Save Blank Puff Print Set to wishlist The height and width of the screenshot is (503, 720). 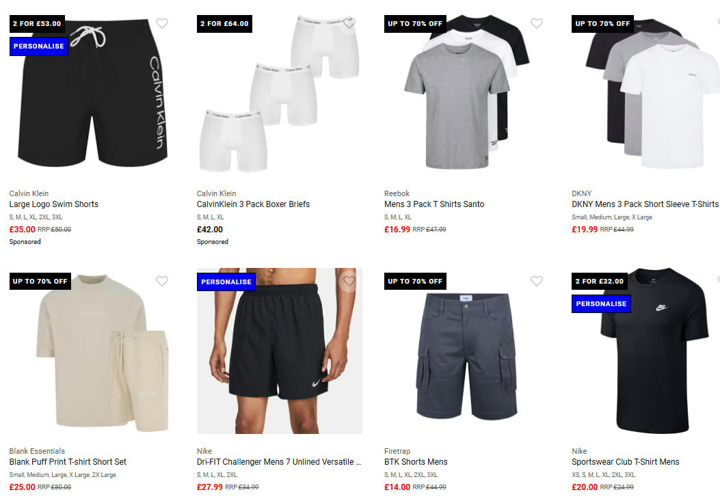[x=161, y=281]
